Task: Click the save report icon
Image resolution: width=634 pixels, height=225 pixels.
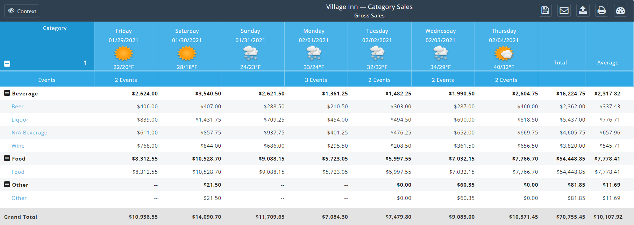Action: pyautogui.click(x=545, y=10)
